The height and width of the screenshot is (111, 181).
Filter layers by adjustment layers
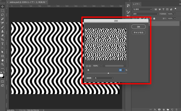point(160,9)
